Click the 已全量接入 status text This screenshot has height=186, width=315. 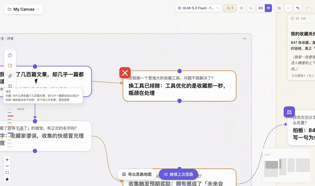pyautogui.click(x=303, y=76)
